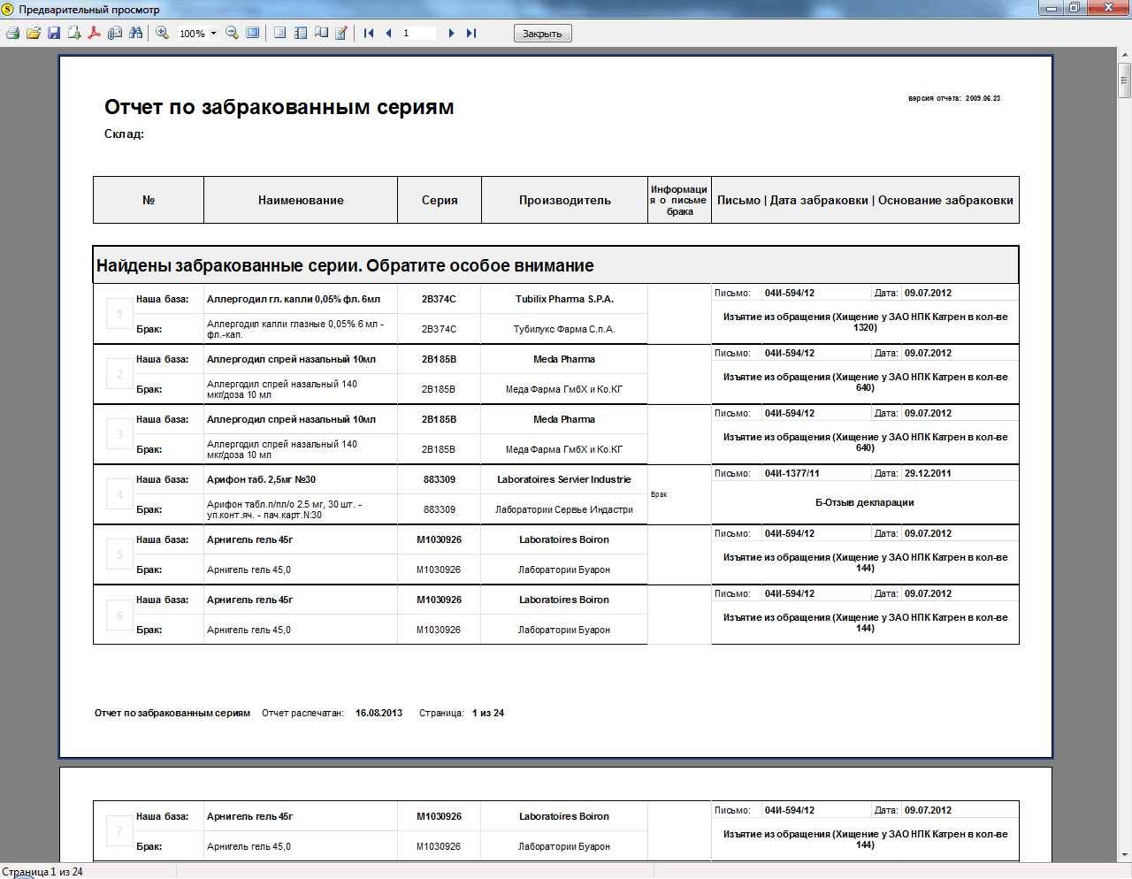The height and width of the screenshot is (879, 1132).
Task: Click the scrollbar down arrow
Action: pyautogui.click(x=1125, y=856)
